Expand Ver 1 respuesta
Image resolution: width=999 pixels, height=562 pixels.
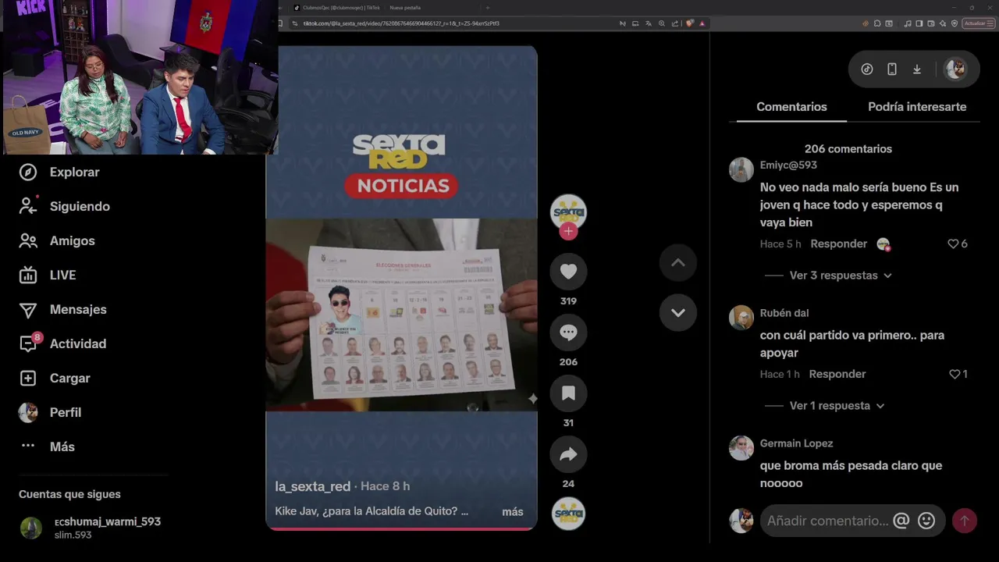point(837,406)
